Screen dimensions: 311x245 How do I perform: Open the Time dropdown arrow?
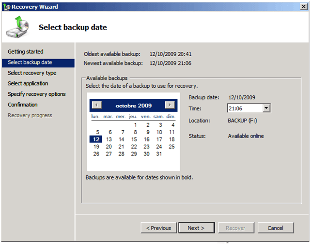pyautogui.click(x=266, y=108)
